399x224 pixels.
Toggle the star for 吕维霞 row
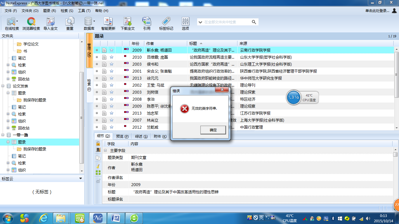[112, 57]
